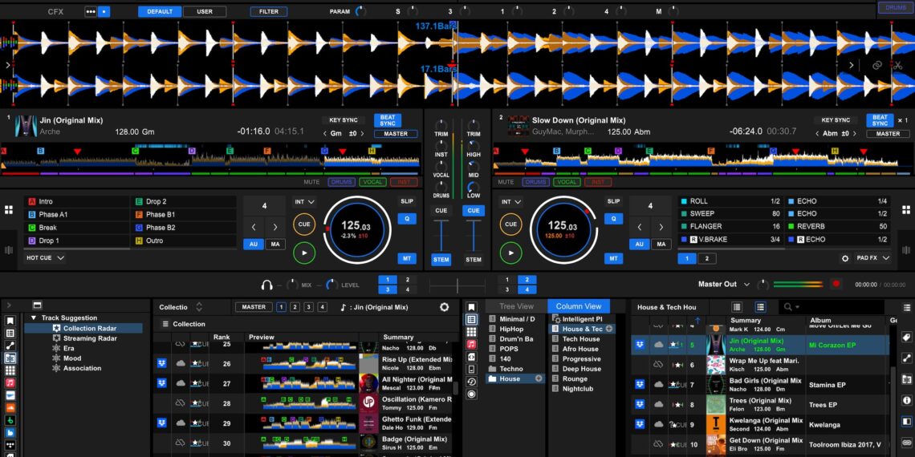Screen dimensions: 915x457
Task: Mute the VOCAL stem on deck 1
Action: click(x=372, y=182)
